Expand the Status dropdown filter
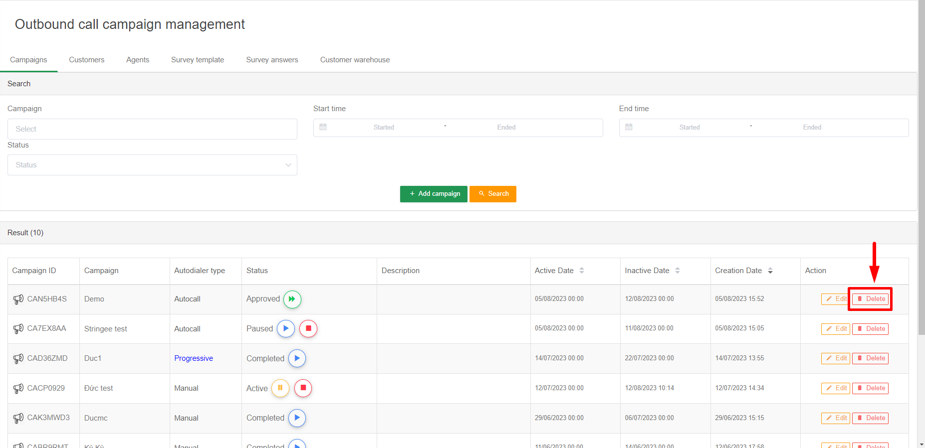The height and width of the screenshot is (448, 925). [152, 165]
